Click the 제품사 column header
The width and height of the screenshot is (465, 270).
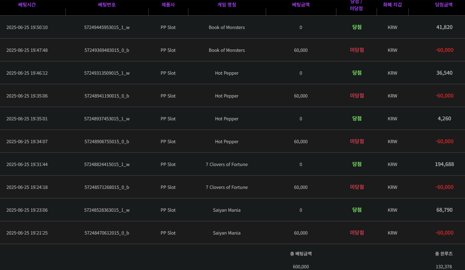click(x=168, y=5)
